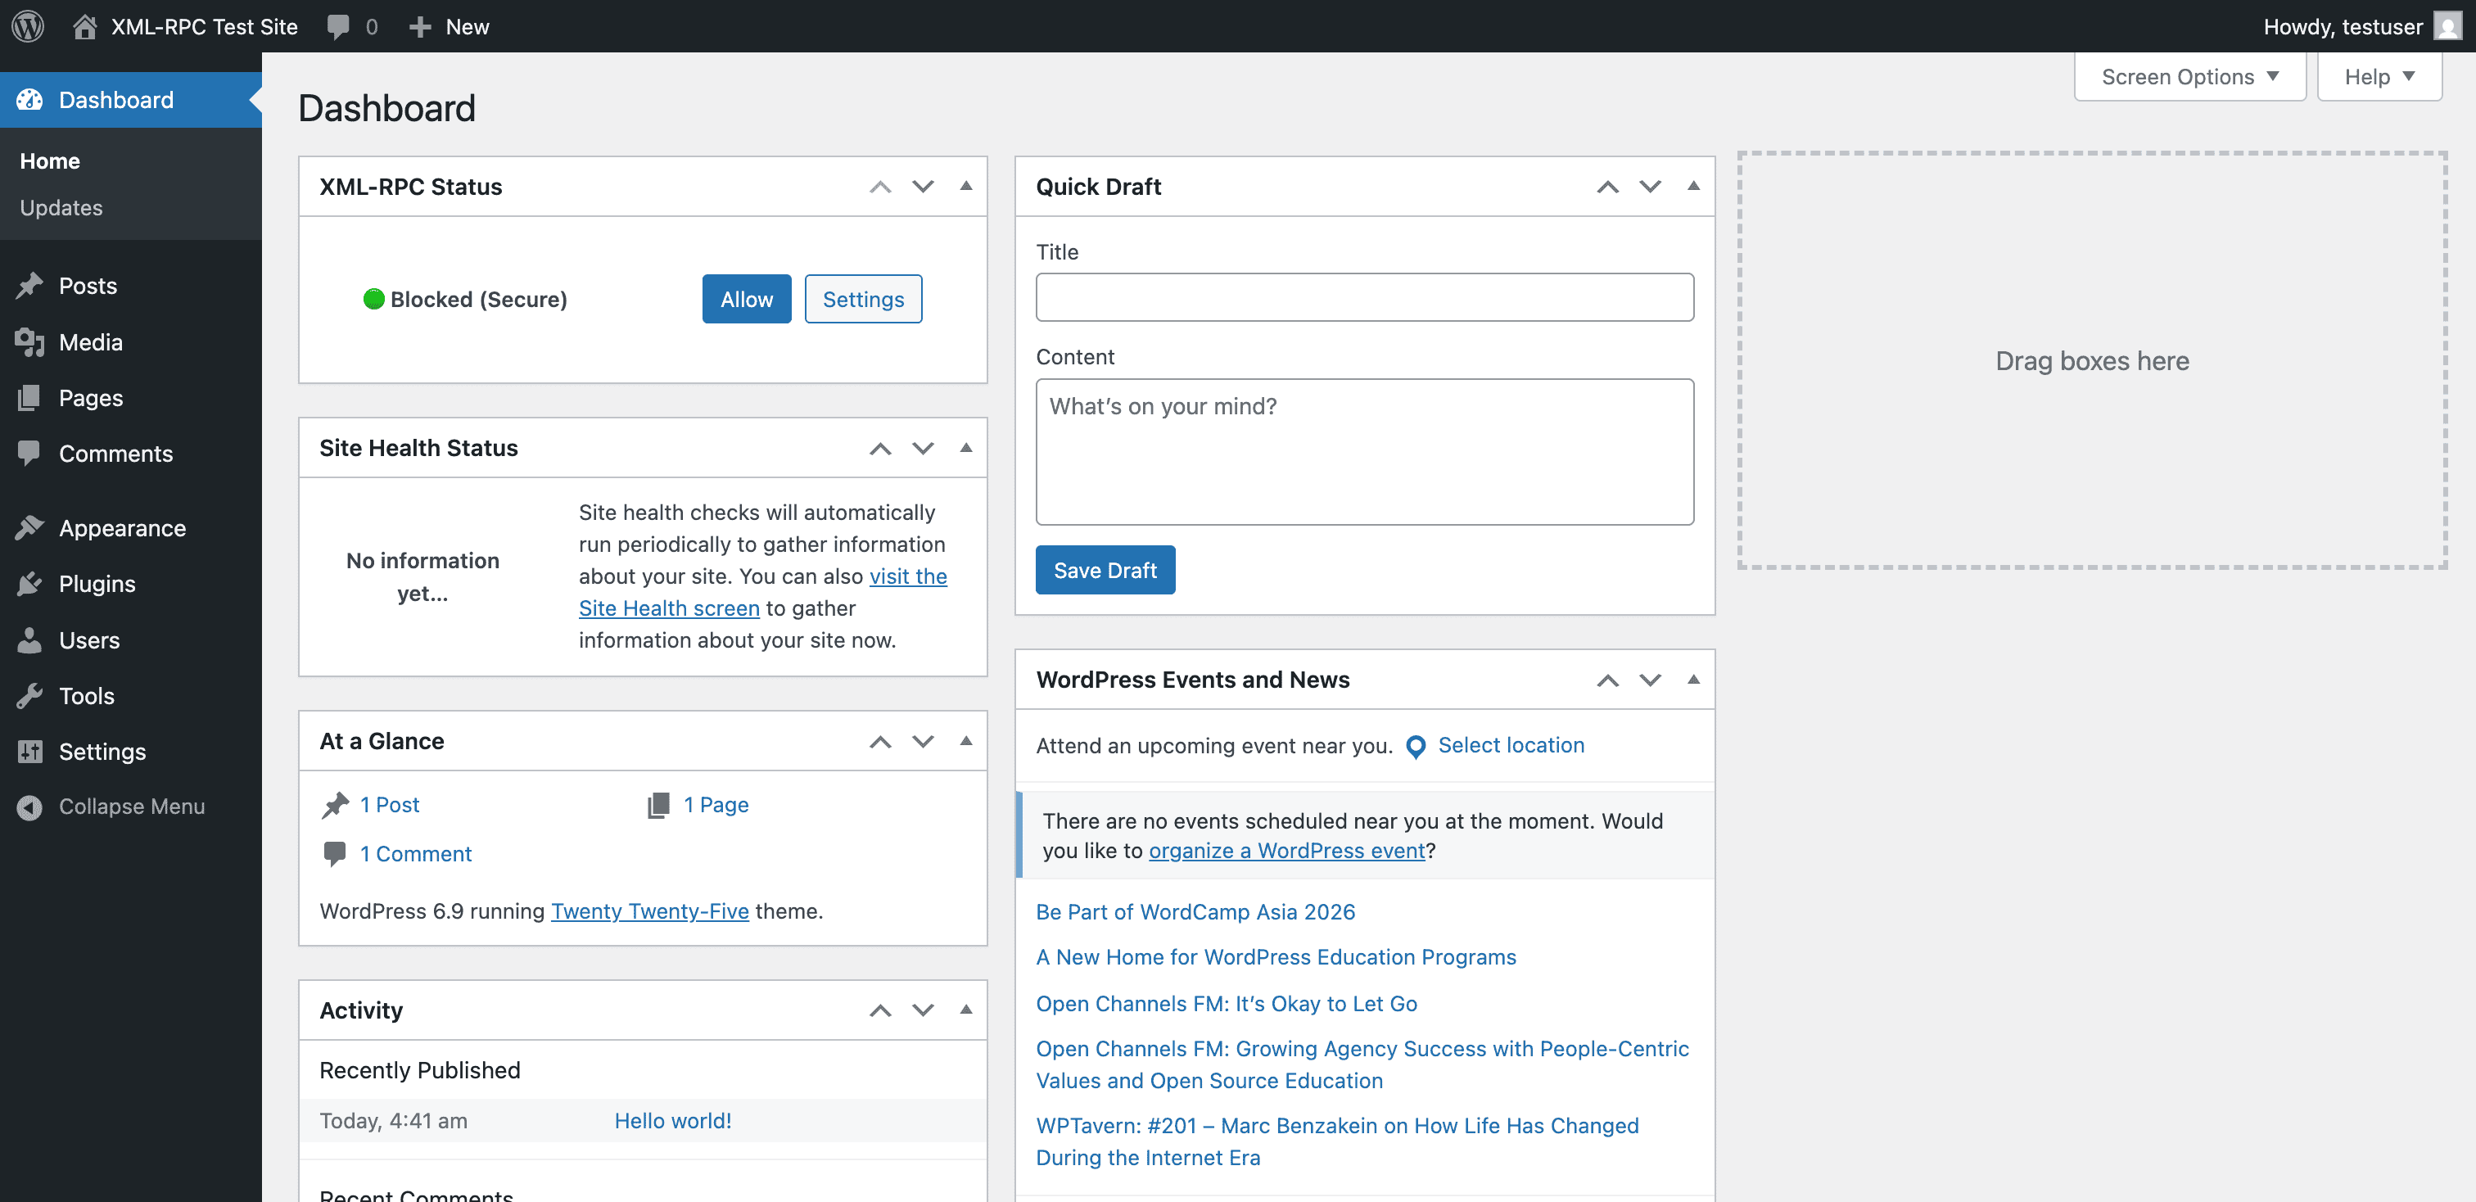Select the Appearance brush icon
Screen dimensions: 2476x1202
(29, 527)
